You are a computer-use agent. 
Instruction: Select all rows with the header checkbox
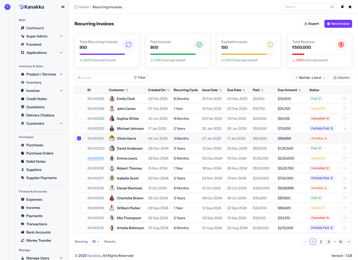click(79, 90)
